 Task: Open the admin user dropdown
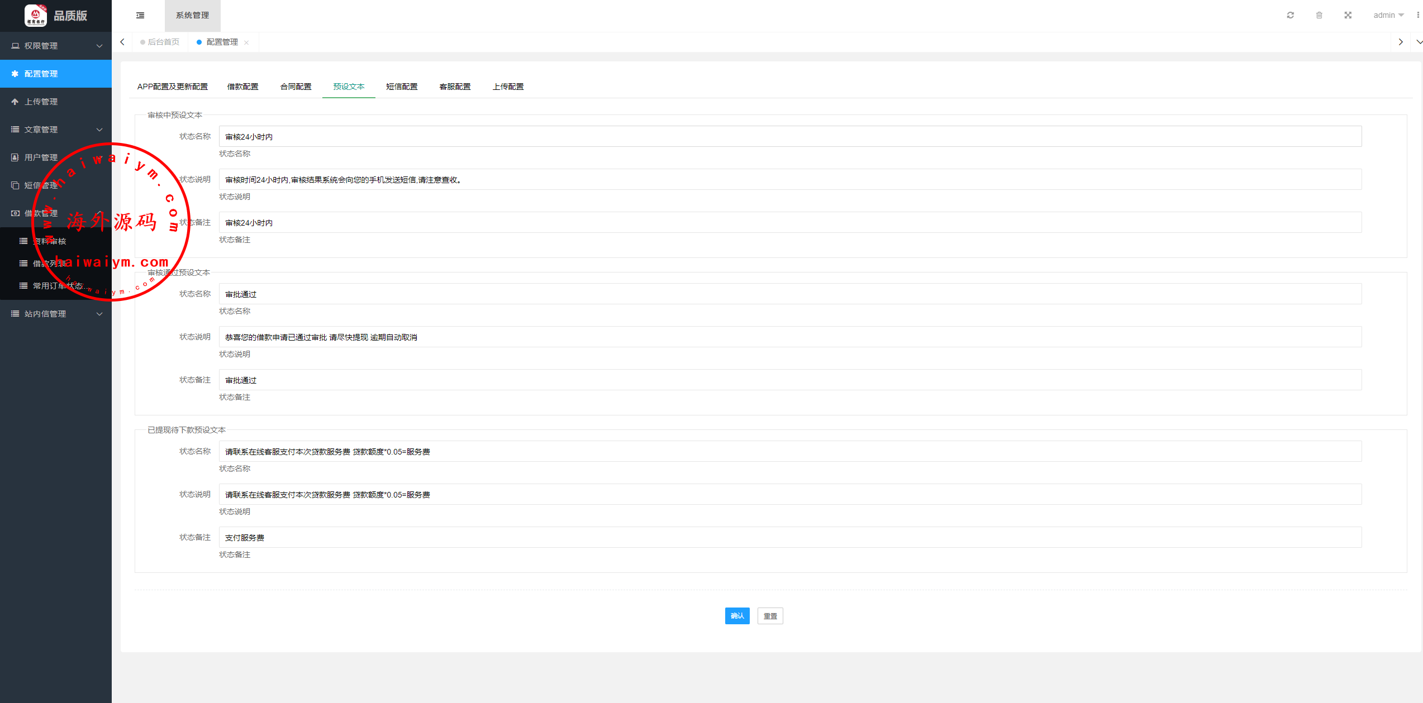(1388, 15)
